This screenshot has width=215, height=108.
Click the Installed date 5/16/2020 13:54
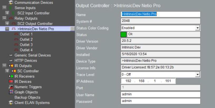134,54
